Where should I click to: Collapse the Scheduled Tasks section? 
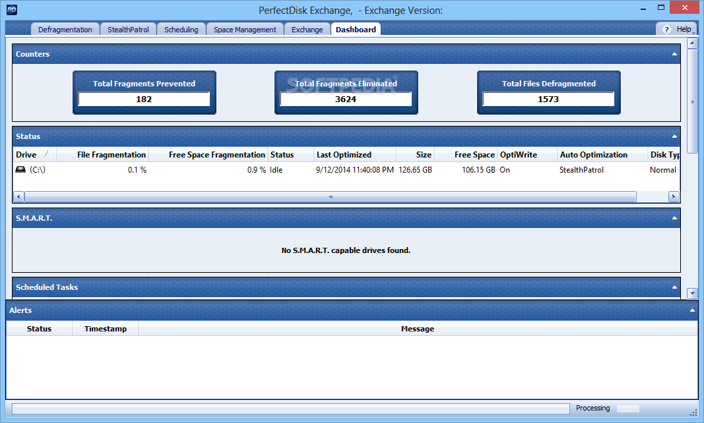coord(674,287)
